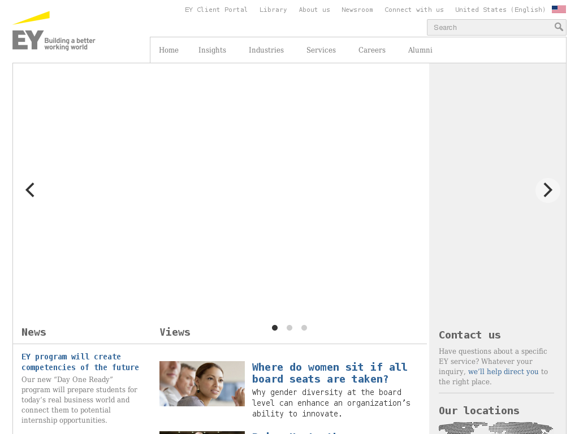Open the About us link
The width and height of the screenshot is (579, 434).
(314, 10)
